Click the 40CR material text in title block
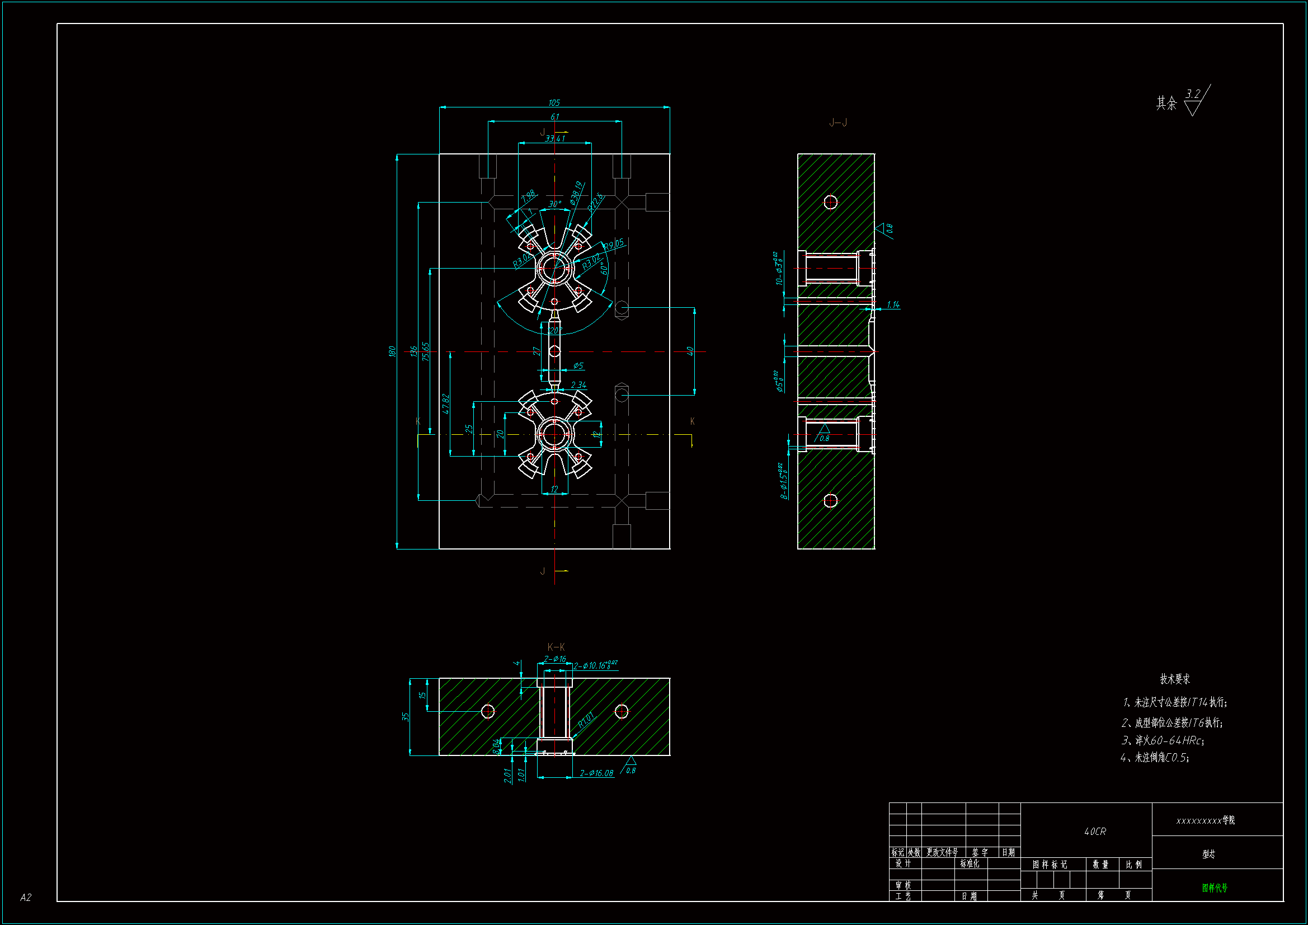Screen dimensions: 1308x925 (x=1094, y=832)
